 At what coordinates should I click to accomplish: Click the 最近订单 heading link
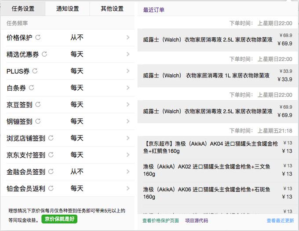[x=154, y=10]
